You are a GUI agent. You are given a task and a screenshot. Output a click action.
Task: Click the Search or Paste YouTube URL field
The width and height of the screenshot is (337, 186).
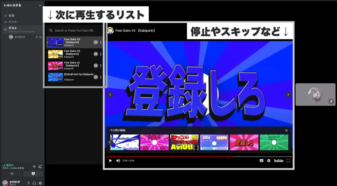(75, 31)
